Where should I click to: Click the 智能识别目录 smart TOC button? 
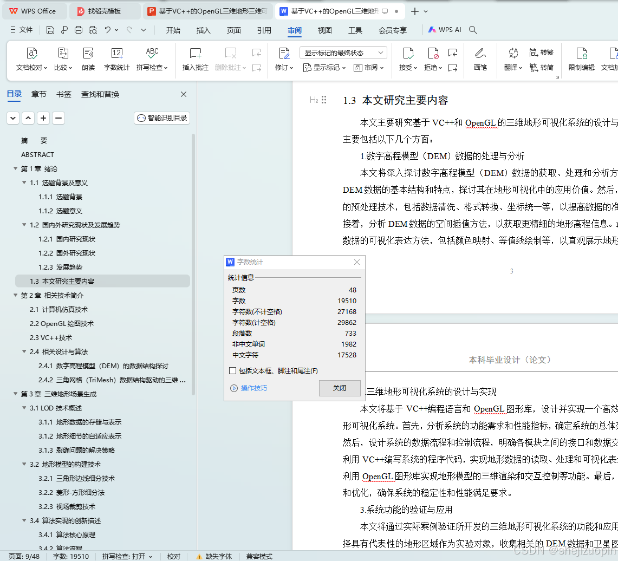tap(161, 118)
